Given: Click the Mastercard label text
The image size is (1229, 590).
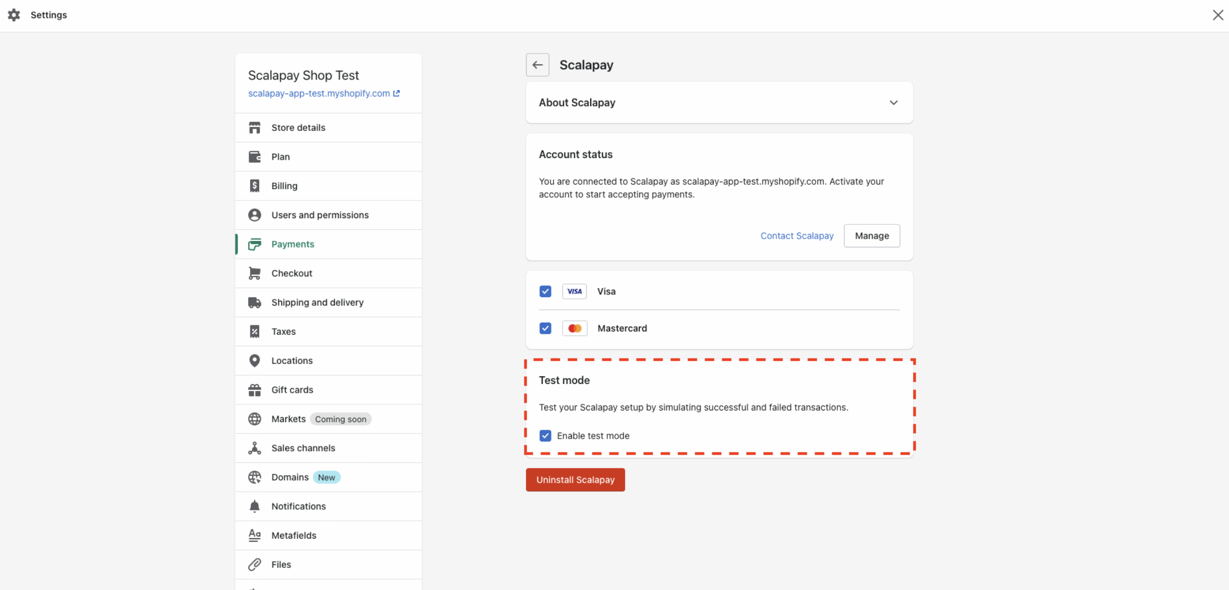Looking at the screenshot, I should 622,328.
